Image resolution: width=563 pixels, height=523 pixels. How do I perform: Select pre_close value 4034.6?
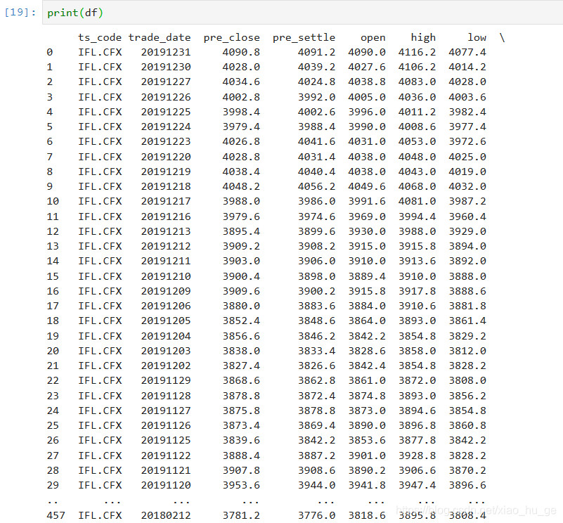click(241, 82)
